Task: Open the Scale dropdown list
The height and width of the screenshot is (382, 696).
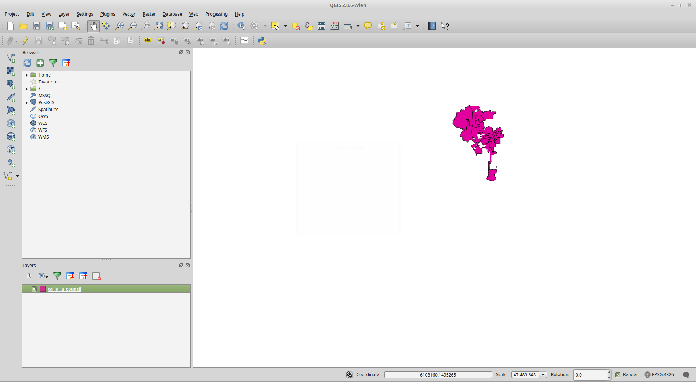Action: [x=543, y=375]
